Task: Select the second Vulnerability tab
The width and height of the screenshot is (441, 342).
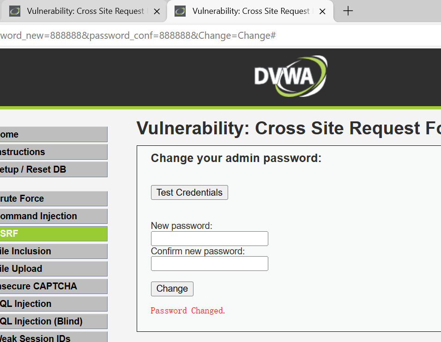Action: tap(249, 11)
